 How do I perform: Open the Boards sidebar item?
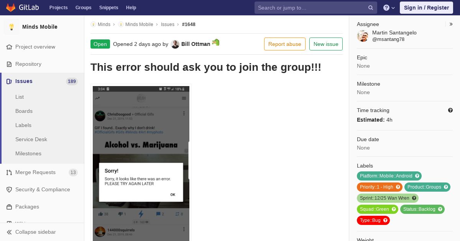(24, 111)
